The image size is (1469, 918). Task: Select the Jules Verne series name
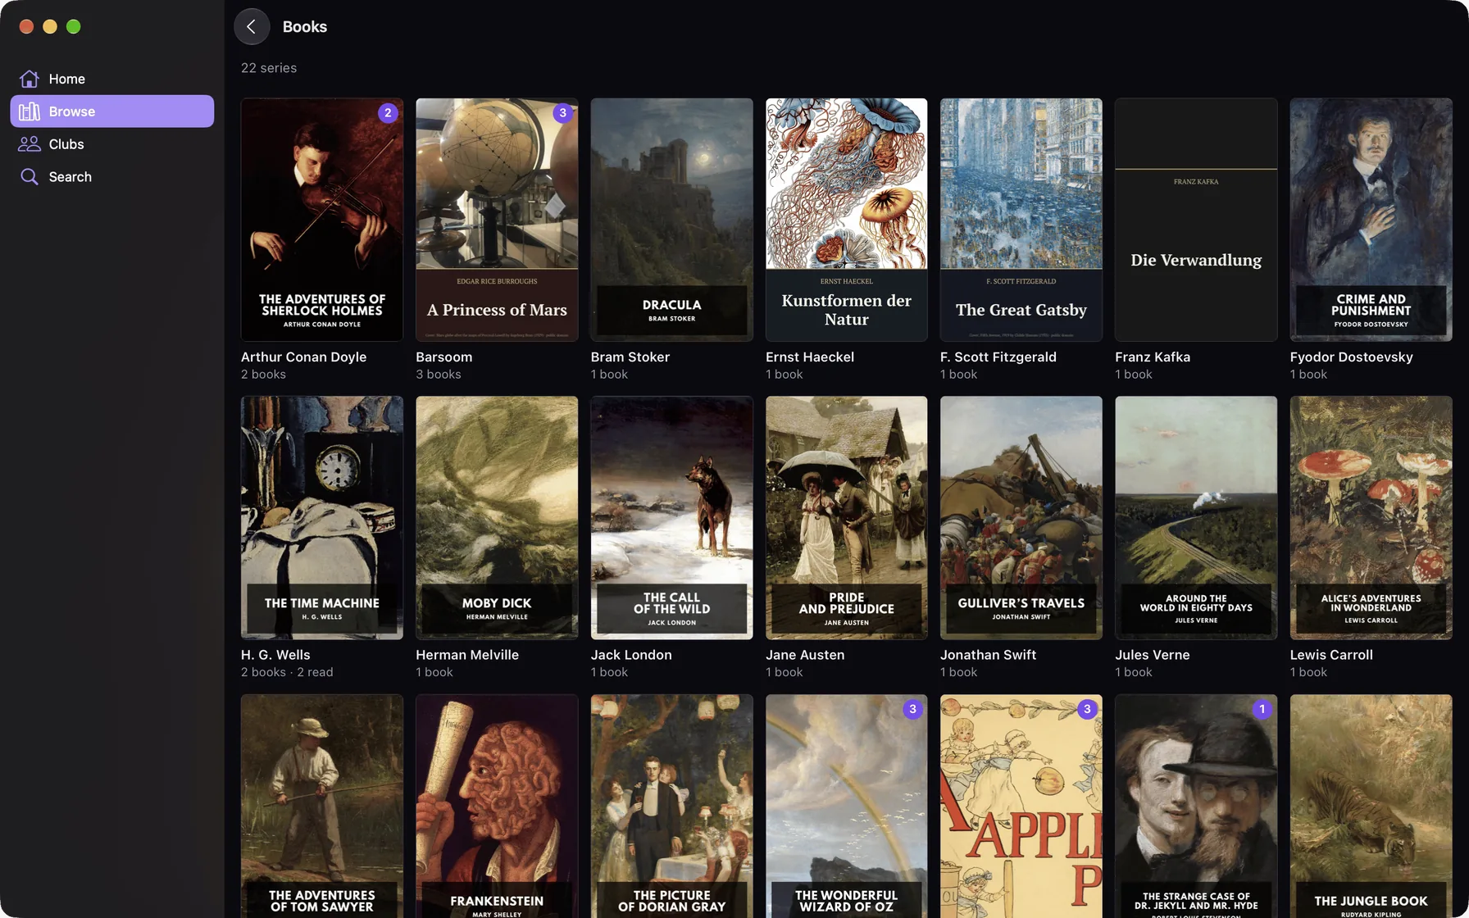pos(1152,655)
